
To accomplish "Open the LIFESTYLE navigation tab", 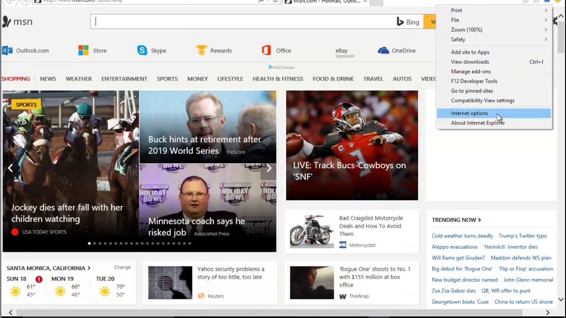I will pos(230,79).
